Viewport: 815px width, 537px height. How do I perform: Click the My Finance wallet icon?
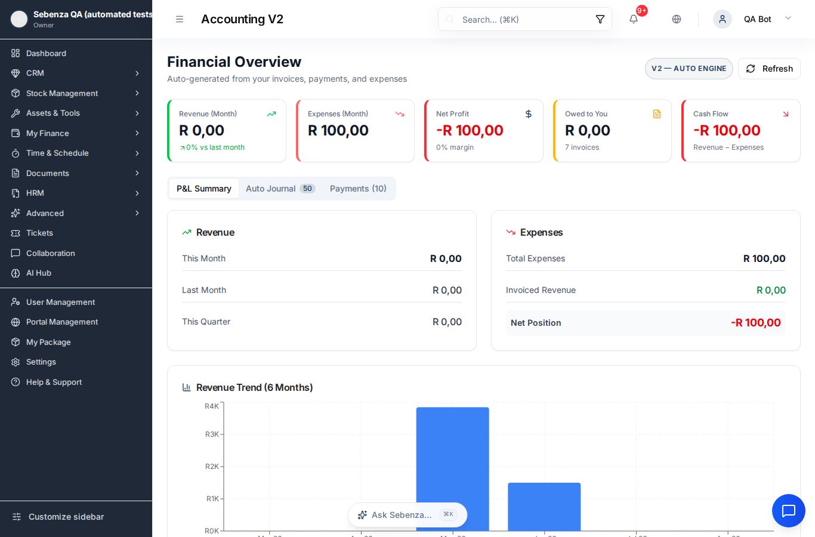tap(16, 133)
